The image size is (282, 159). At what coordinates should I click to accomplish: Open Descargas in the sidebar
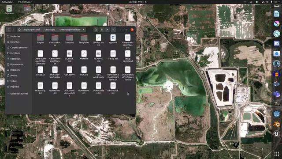click(19, 59)
